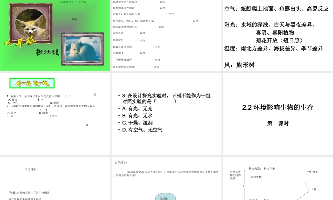Select the fennec fox photo in the round frame
This screenshot has width=333, height=200.
pyautogui.click(x=31, y=23)
